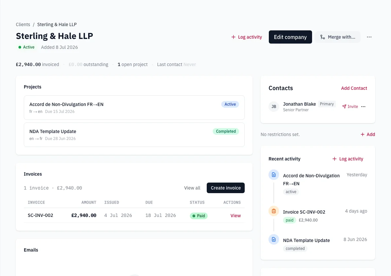Click the green Active status dot
The image size is (391, 276).
tap(20, 47)
